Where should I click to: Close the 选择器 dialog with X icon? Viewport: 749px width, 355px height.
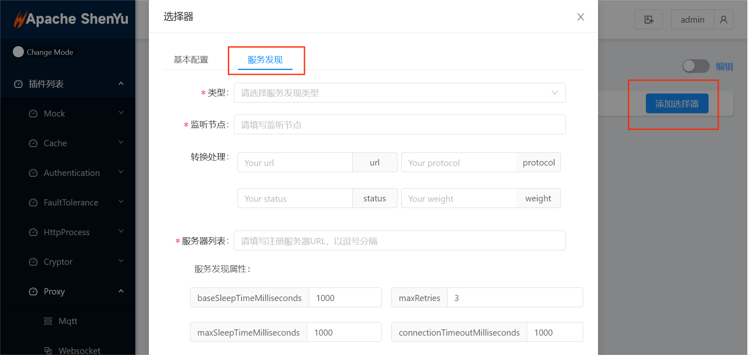click(580, 17)
